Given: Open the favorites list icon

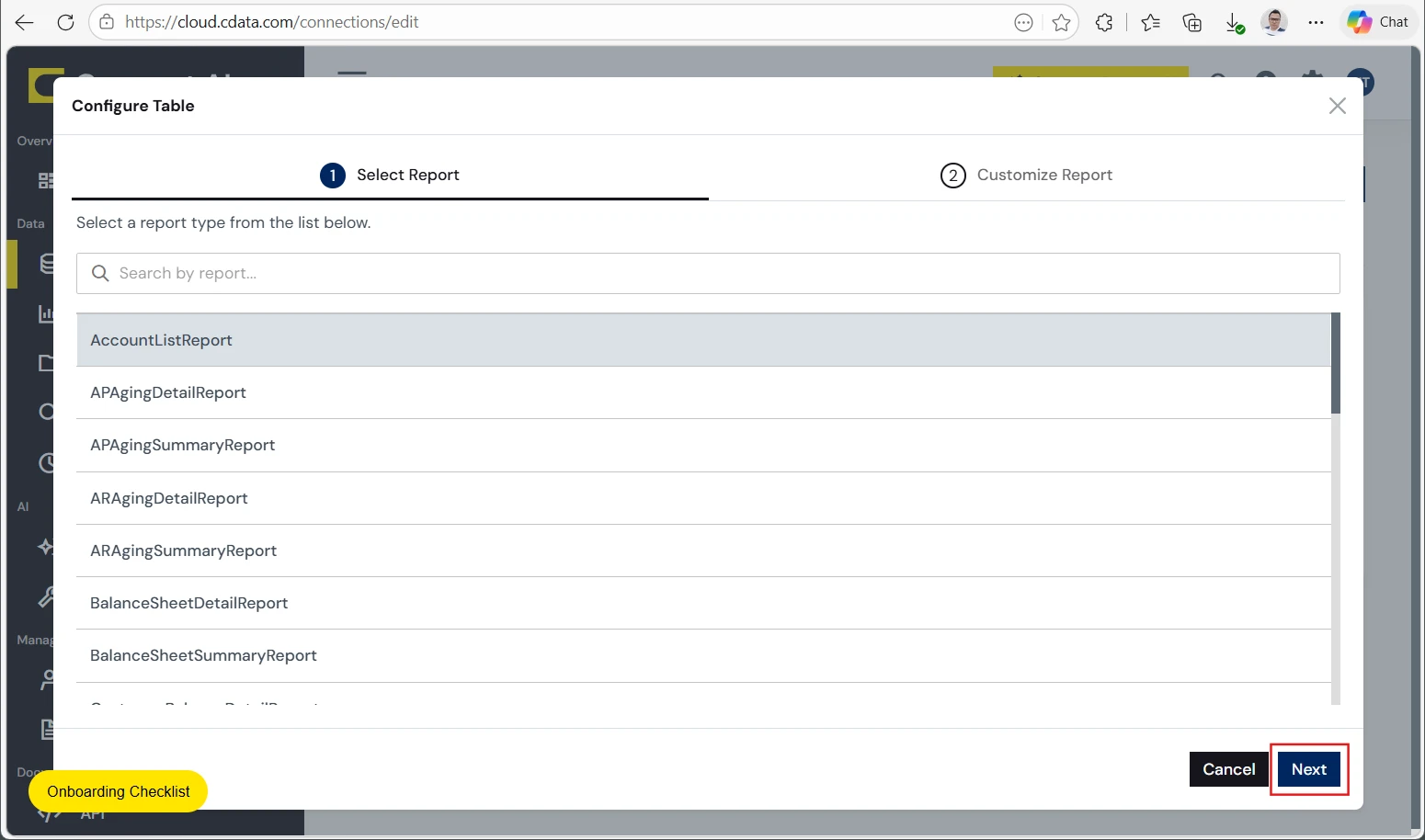Looking at the screenshot, I should [1150, 23].
